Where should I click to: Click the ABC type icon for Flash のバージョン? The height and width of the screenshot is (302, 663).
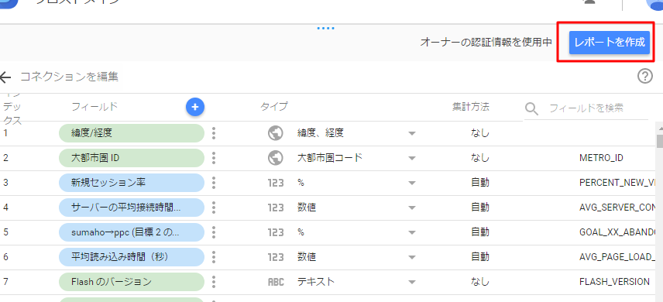276,282
